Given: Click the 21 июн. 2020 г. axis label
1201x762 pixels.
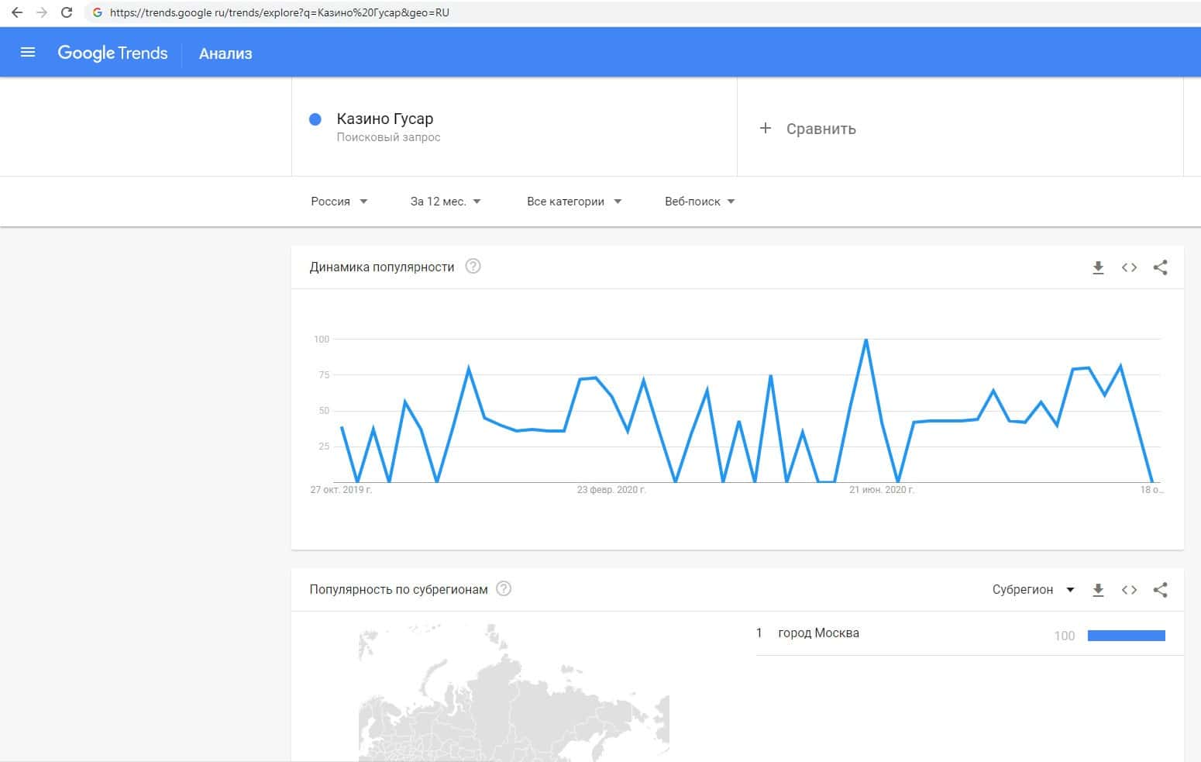Looking at the screenshot, I should pyautogui.click(x=882, y=490).
